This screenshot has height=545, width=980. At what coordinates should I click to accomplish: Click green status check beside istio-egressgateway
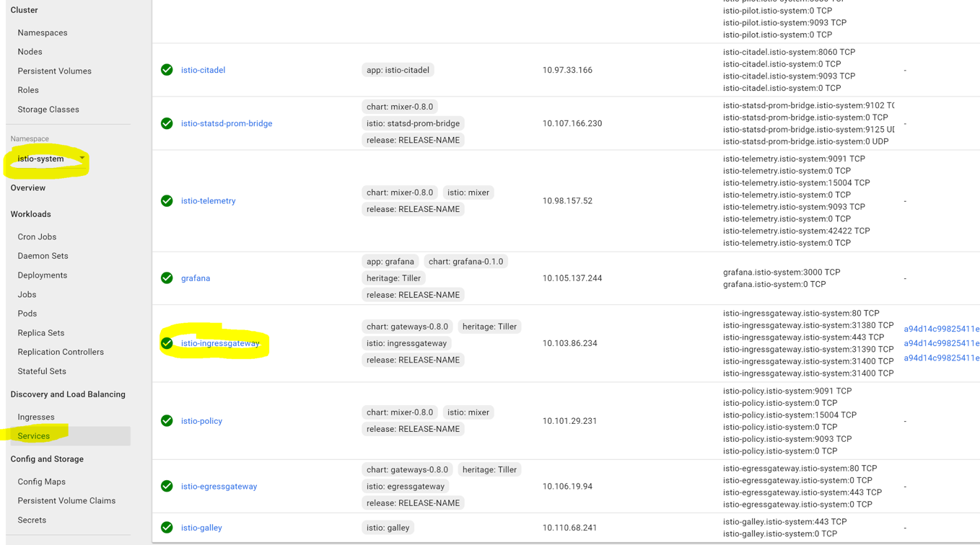pyautogui.click(x=167, y=487)
